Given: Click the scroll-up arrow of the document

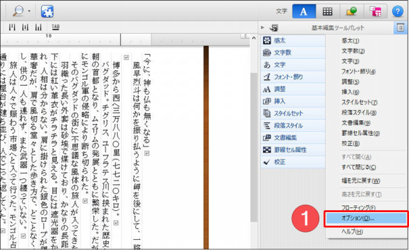Looking at the screenshot, I should pyautogui.click(x=254, y=38).
